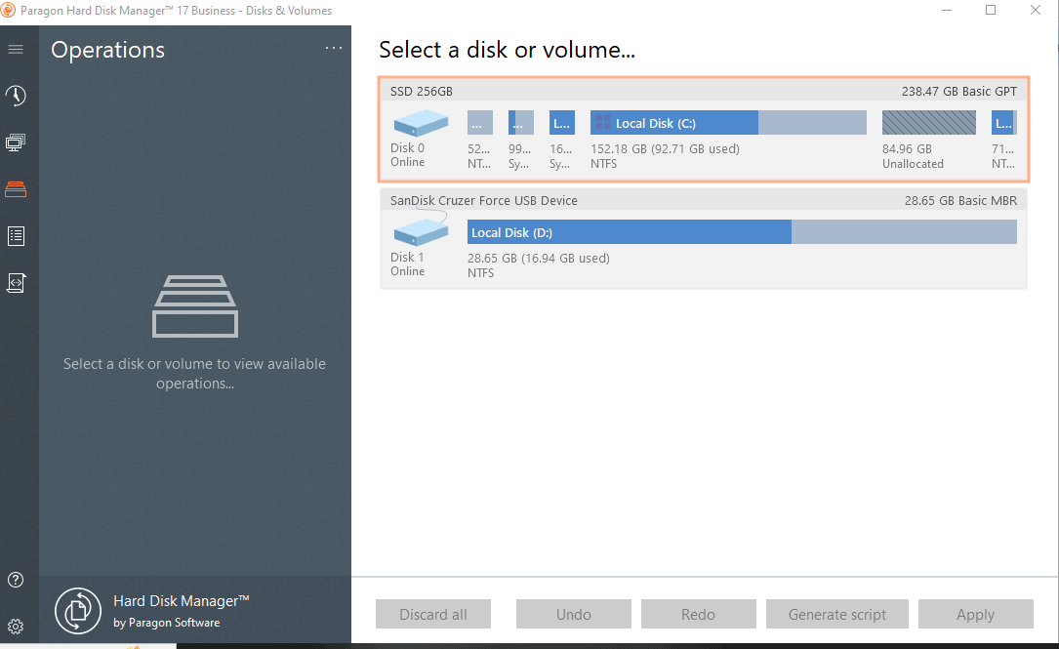Open the computers/monitors sidebar icon

point(16,142)
